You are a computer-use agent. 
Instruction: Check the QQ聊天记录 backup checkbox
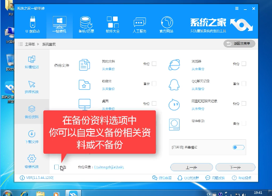coord(244,84)
